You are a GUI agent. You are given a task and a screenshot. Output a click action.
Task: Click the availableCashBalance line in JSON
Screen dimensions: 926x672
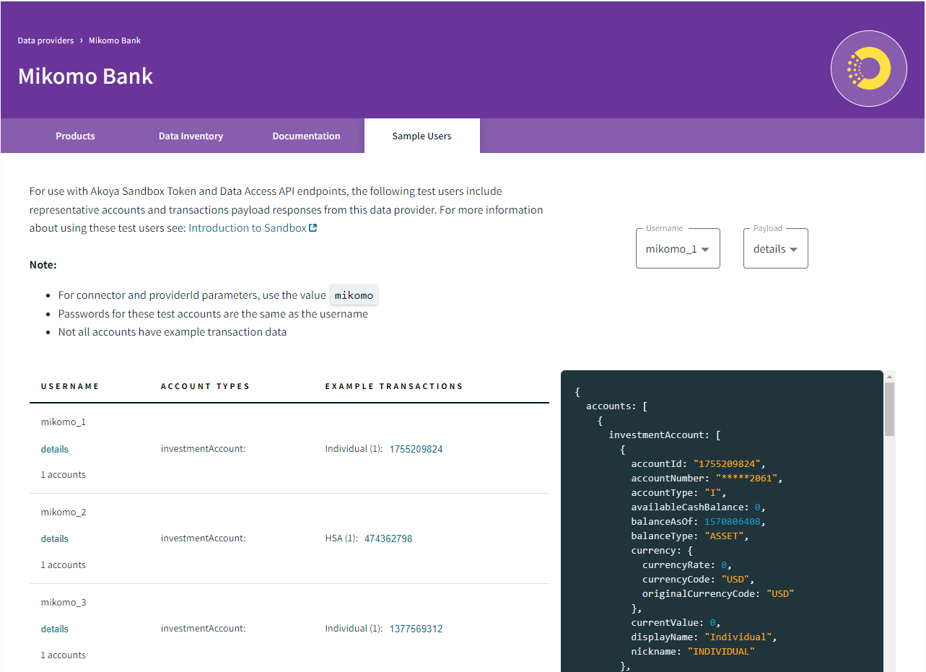point(698,507)
